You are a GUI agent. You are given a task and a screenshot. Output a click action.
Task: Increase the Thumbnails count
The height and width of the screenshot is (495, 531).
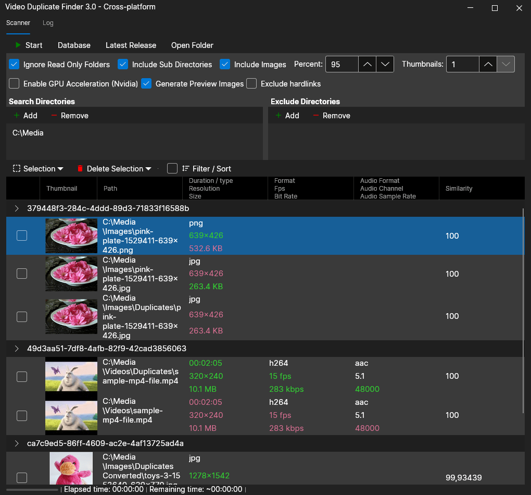488,64
